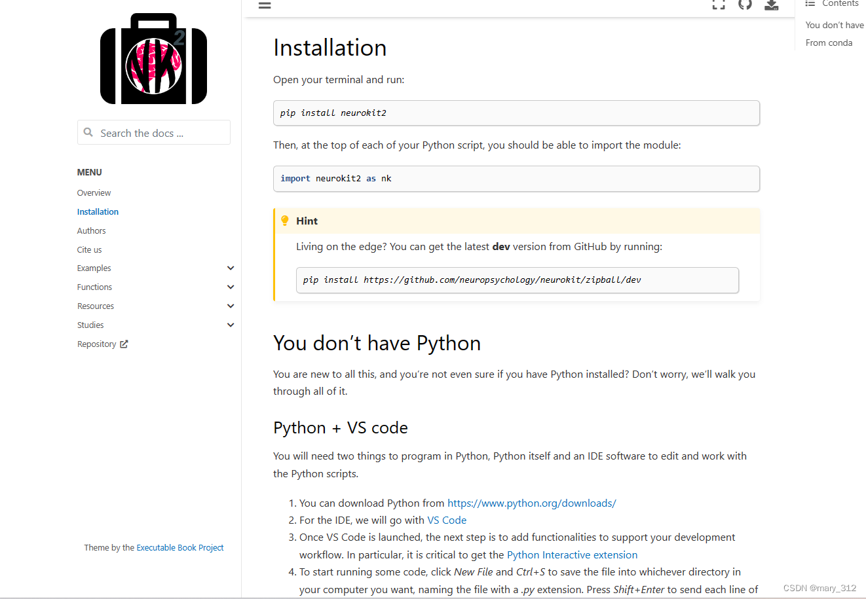Go to the Authors page
Viewport: 866px width, 599px height.
coord(91,230)
